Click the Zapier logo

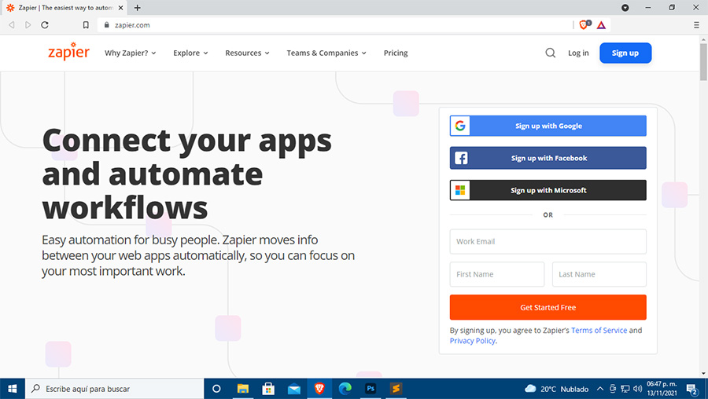(x=68, y=52)
